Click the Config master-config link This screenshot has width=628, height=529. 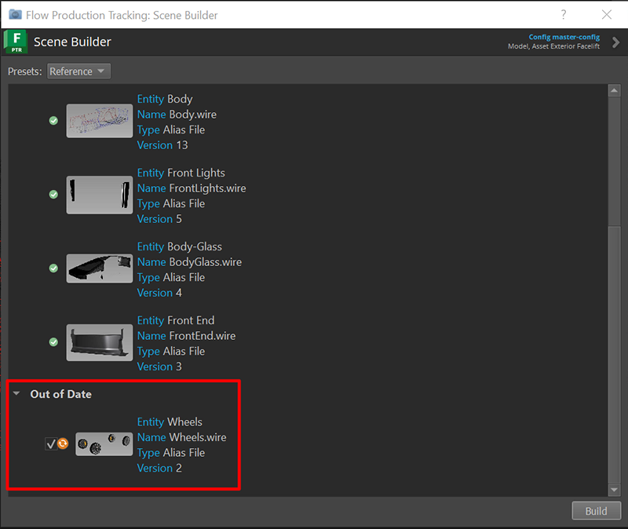pyautogui.click(x=564, y=37)
